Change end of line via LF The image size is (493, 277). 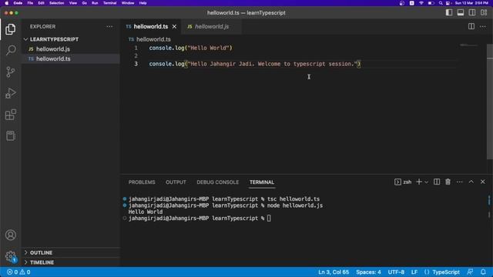click(414, 272)
